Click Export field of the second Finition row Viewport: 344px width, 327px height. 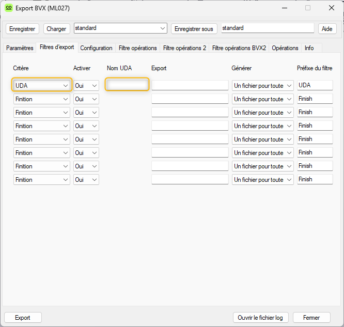coord(190,112)
